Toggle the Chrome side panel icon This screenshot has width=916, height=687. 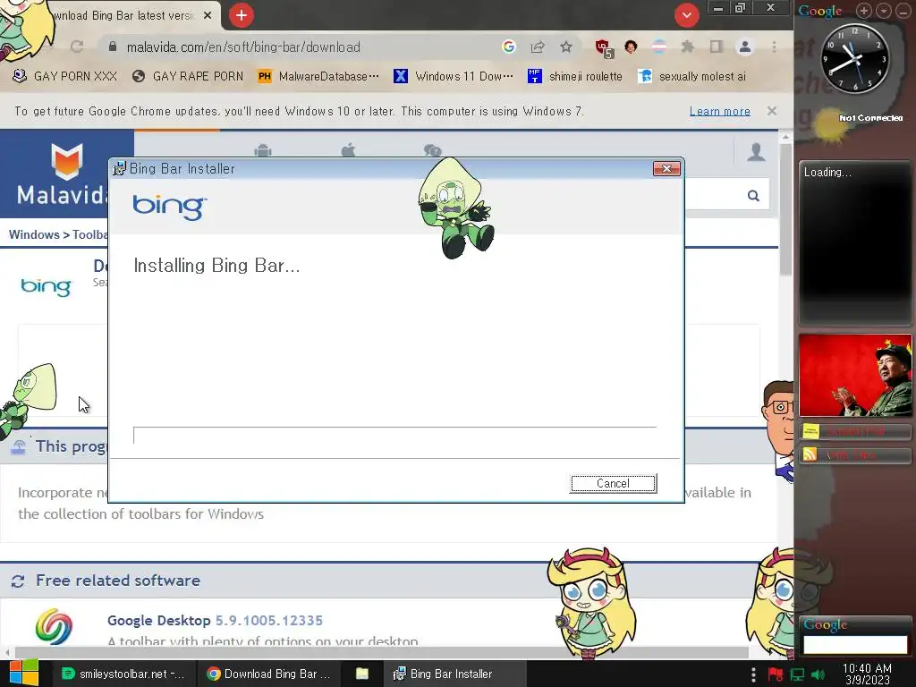pyautogui.click(x=717, y=47)
